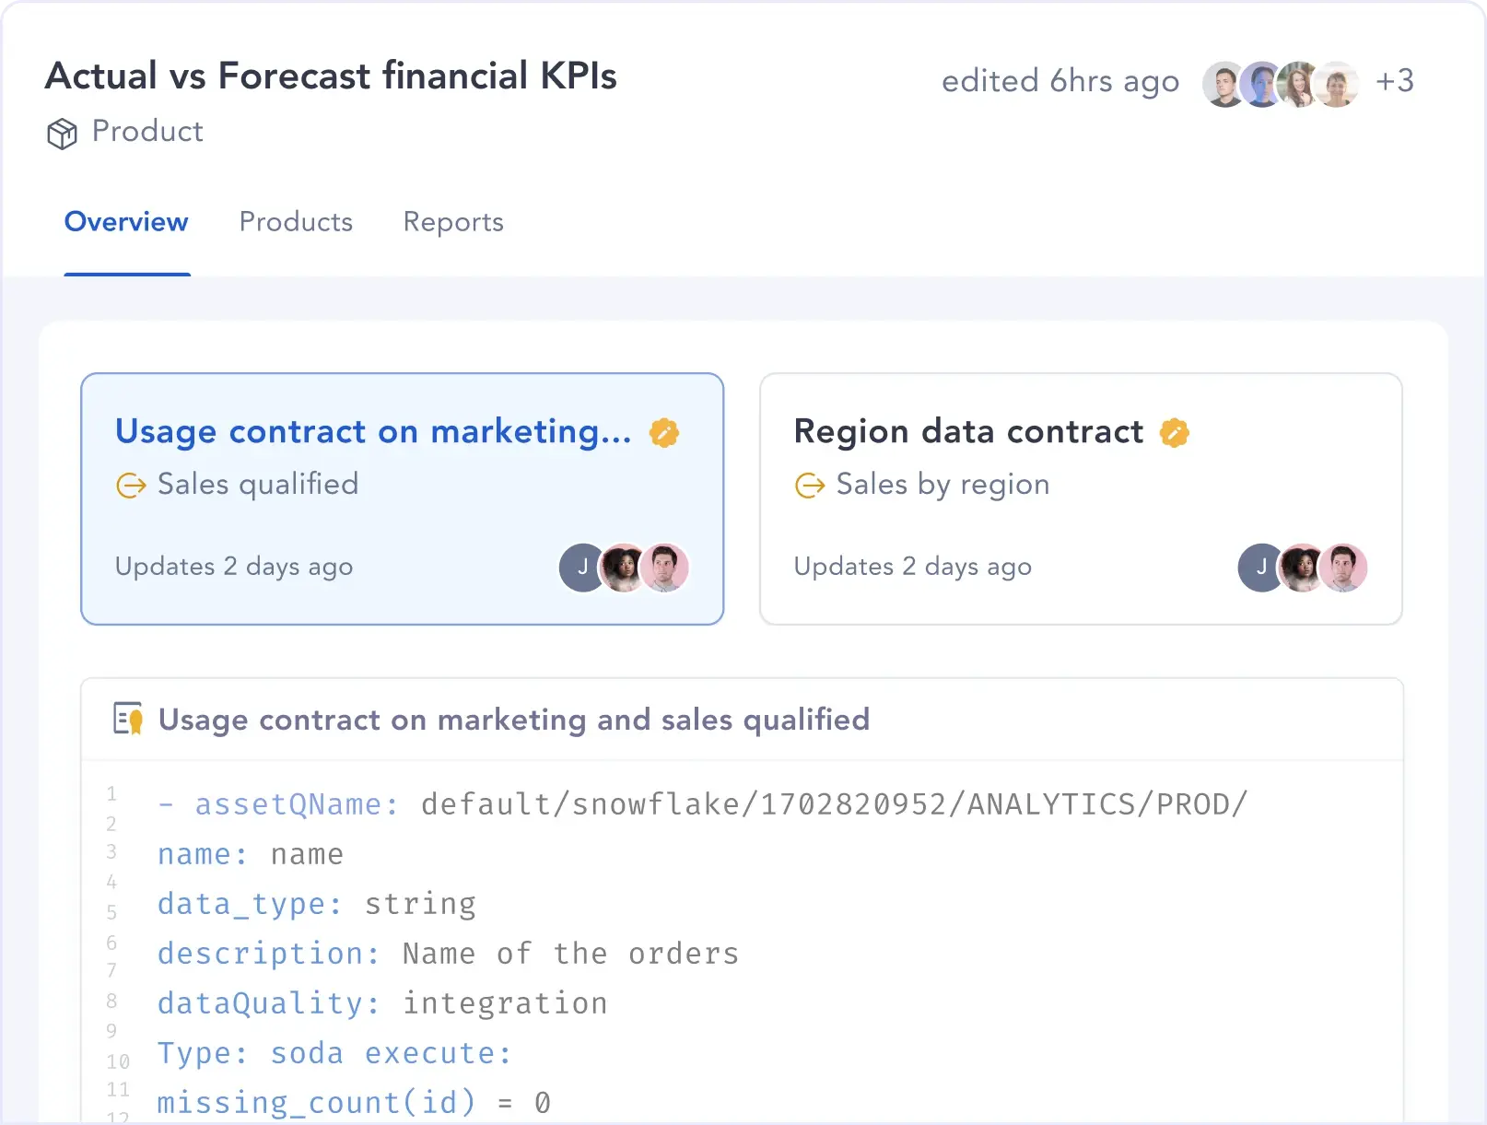
Task: Open the +3 more collaborators indicator
Action: pos(1394,81)
